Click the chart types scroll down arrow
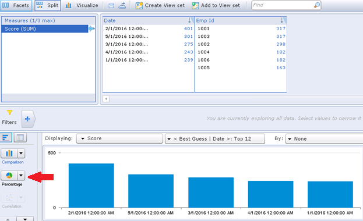This screenshot has height=221, width=363. click(x=25, y=219)
